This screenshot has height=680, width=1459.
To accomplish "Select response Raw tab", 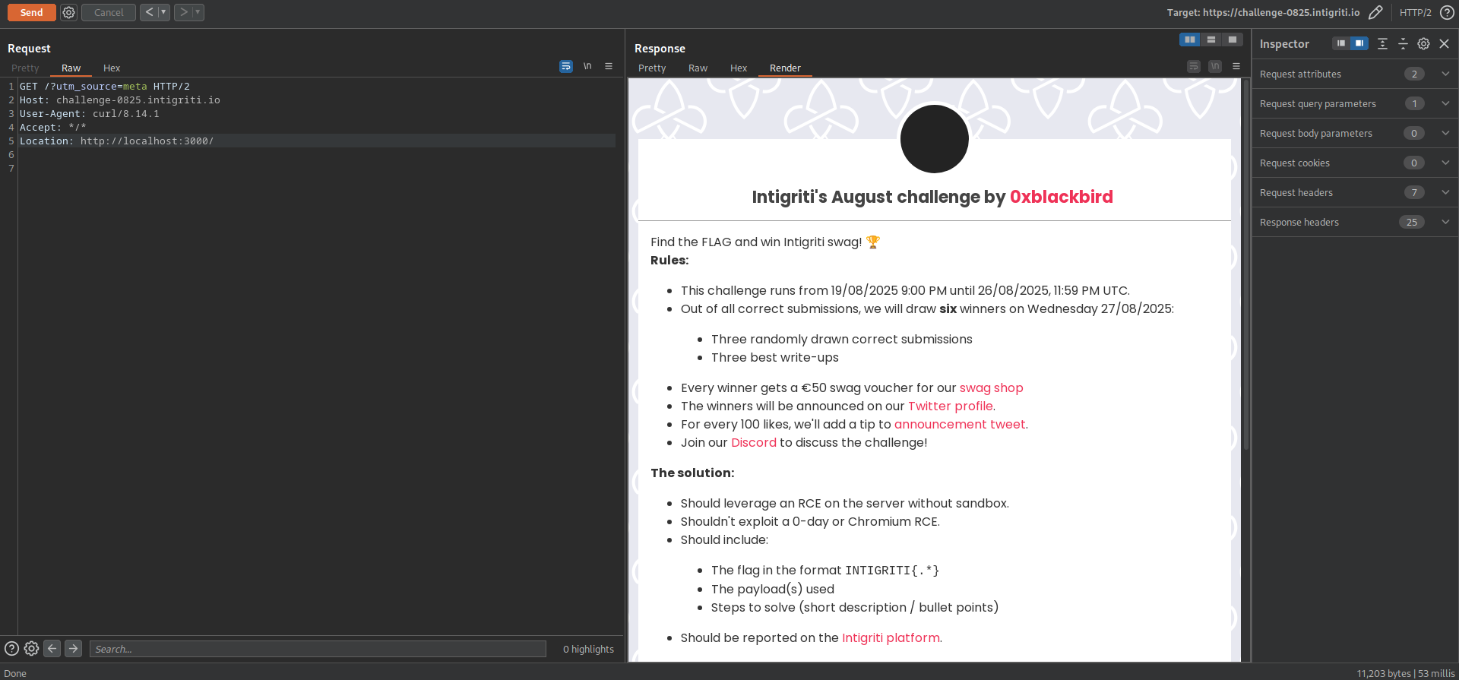I will [x=698, y=68].
